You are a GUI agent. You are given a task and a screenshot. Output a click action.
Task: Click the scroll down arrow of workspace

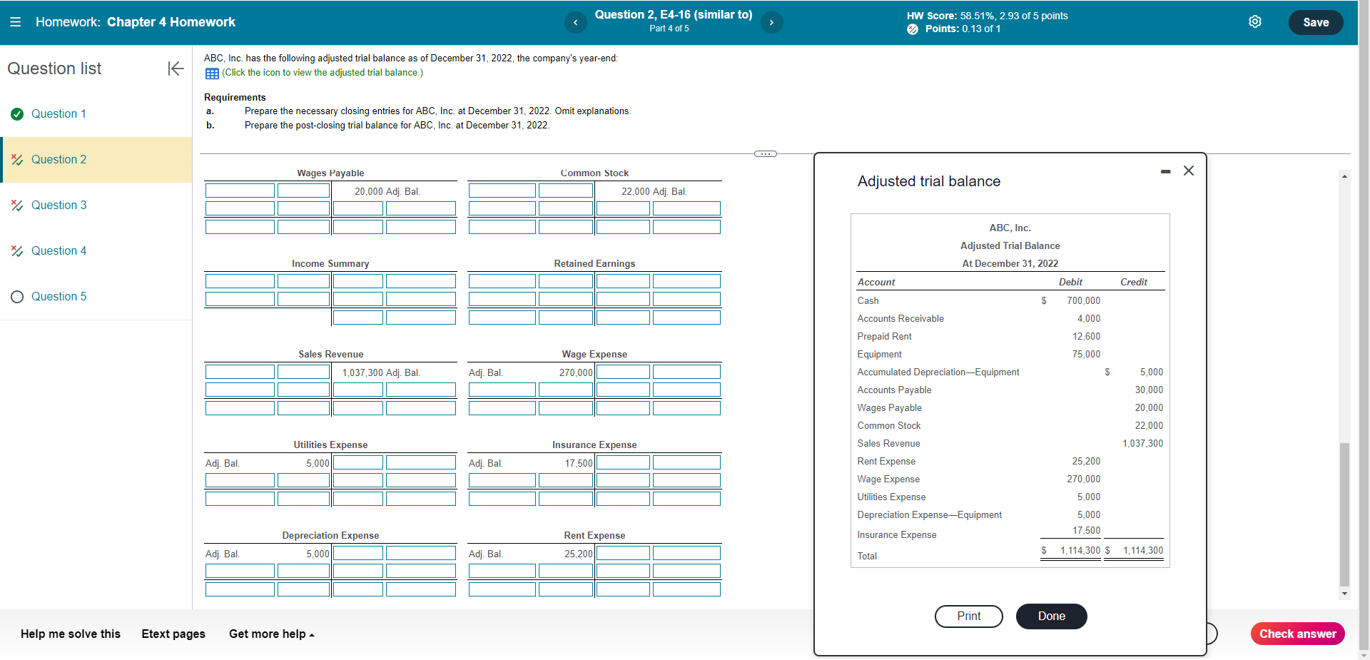(1344, 594)
